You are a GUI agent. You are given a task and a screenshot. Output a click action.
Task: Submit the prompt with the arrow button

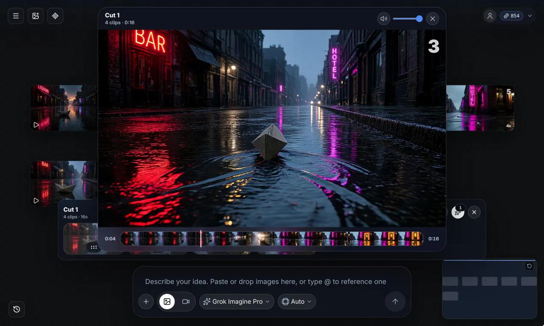[x=395, y=302]
